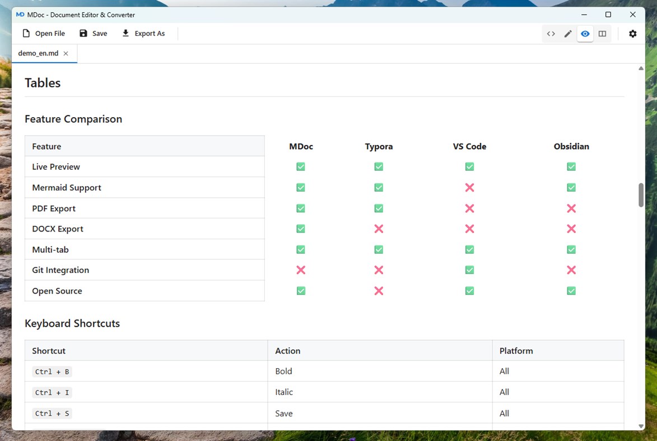Click the Live Preview row label

(56, 167)
